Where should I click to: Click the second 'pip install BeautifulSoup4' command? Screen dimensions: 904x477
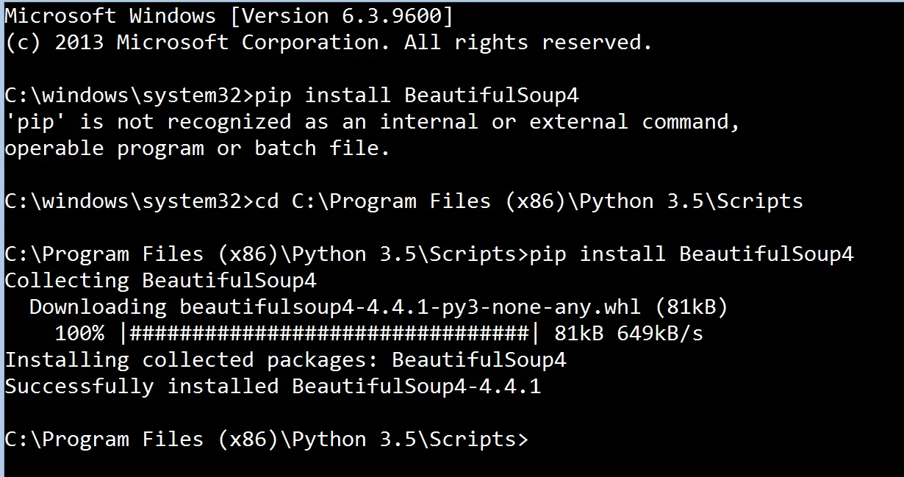(691, 254)
